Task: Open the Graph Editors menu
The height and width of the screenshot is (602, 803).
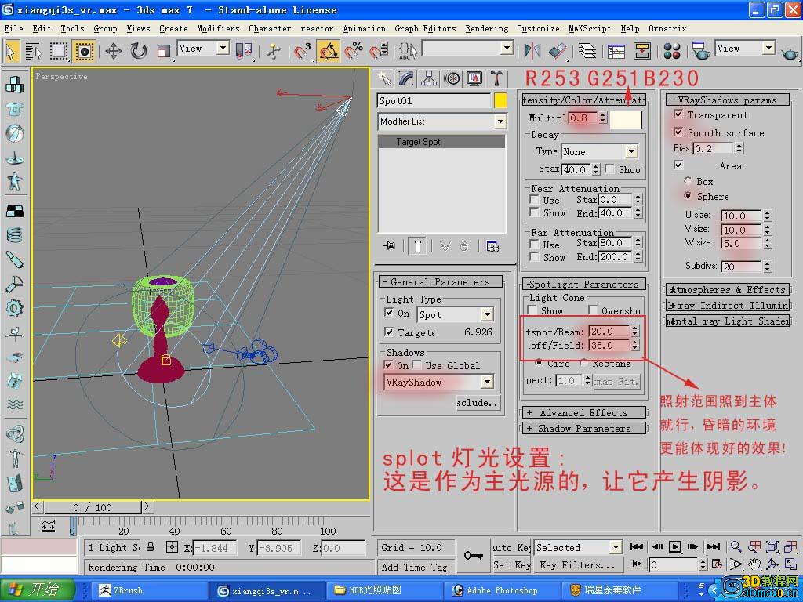Action: 425,28
